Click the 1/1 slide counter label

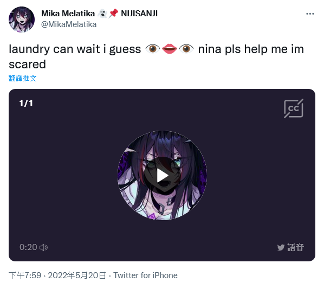coord(26,103)
